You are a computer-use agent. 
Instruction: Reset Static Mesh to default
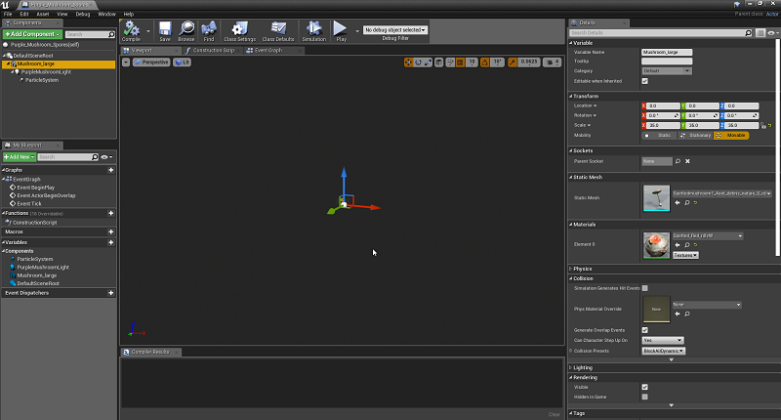[695, 203]
